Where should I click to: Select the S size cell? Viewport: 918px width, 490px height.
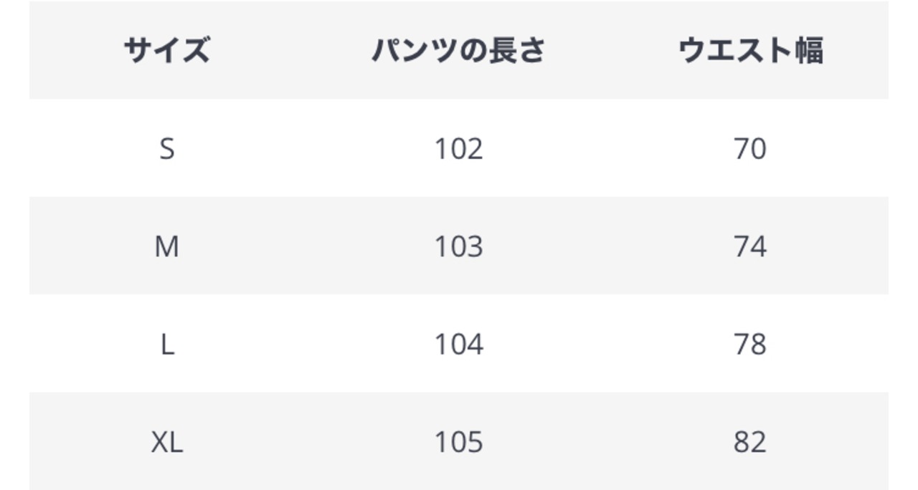tap(166, 149)
